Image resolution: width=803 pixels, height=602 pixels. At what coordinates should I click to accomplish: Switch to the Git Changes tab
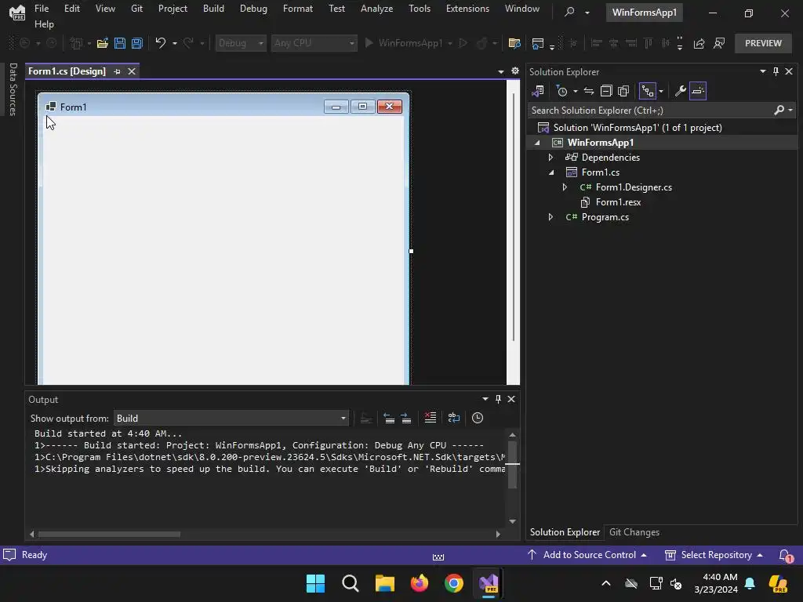[x=634, y=532]
